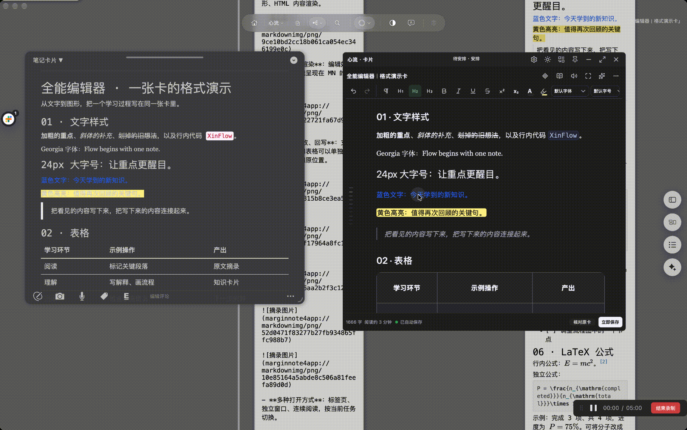Open more options ellipsis in editor header

pos(616,76)
